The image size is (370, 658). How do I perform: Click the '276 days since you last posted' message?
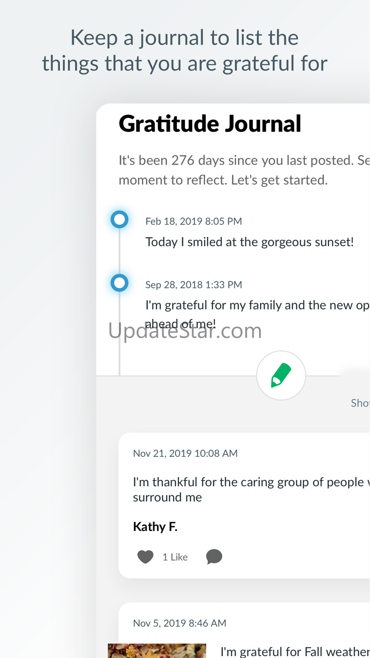pyautogui.click(x=244, y=170)
